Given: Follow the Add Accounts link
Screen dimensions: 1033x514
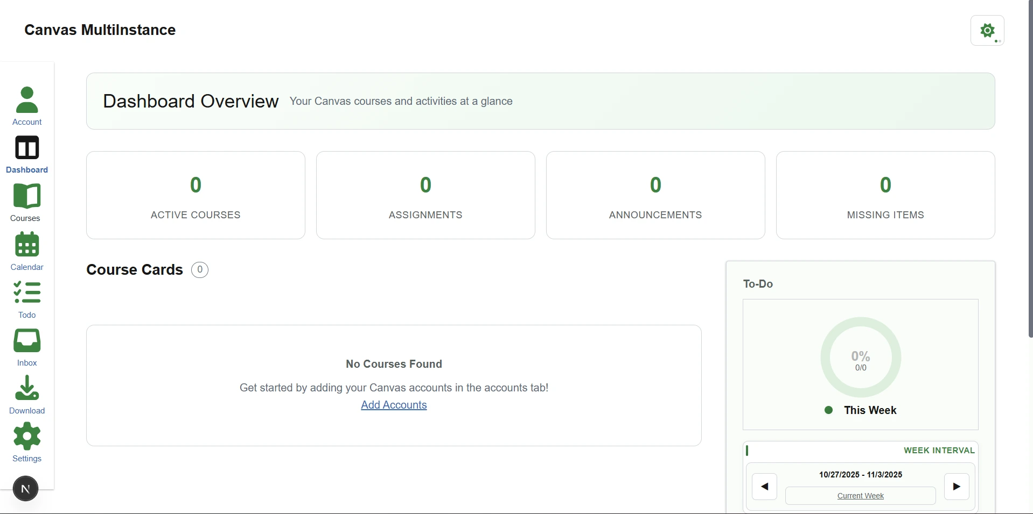Looking at the screenshot, I should click(394, 405).
